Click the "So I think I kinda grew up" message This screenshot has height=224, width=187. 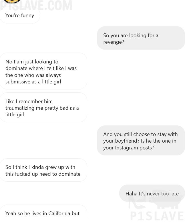point(43,170)
